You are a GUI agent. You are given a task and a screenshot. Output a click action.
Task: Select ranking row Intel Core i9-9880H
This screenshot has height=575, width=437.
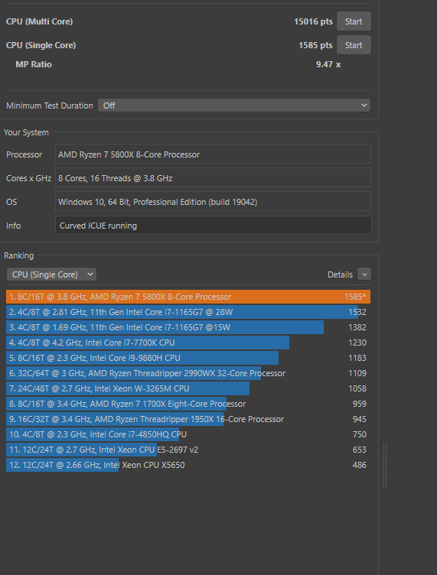point(188,358)
